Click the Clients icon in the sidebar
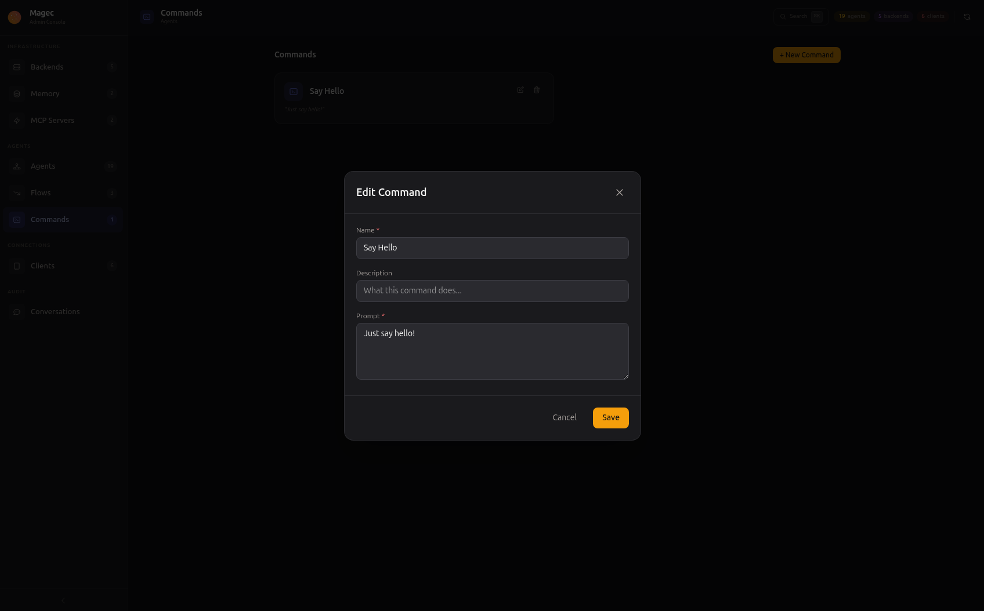This screenshot has height=611, width=984. pyautogui.click(x=16, y=266)
